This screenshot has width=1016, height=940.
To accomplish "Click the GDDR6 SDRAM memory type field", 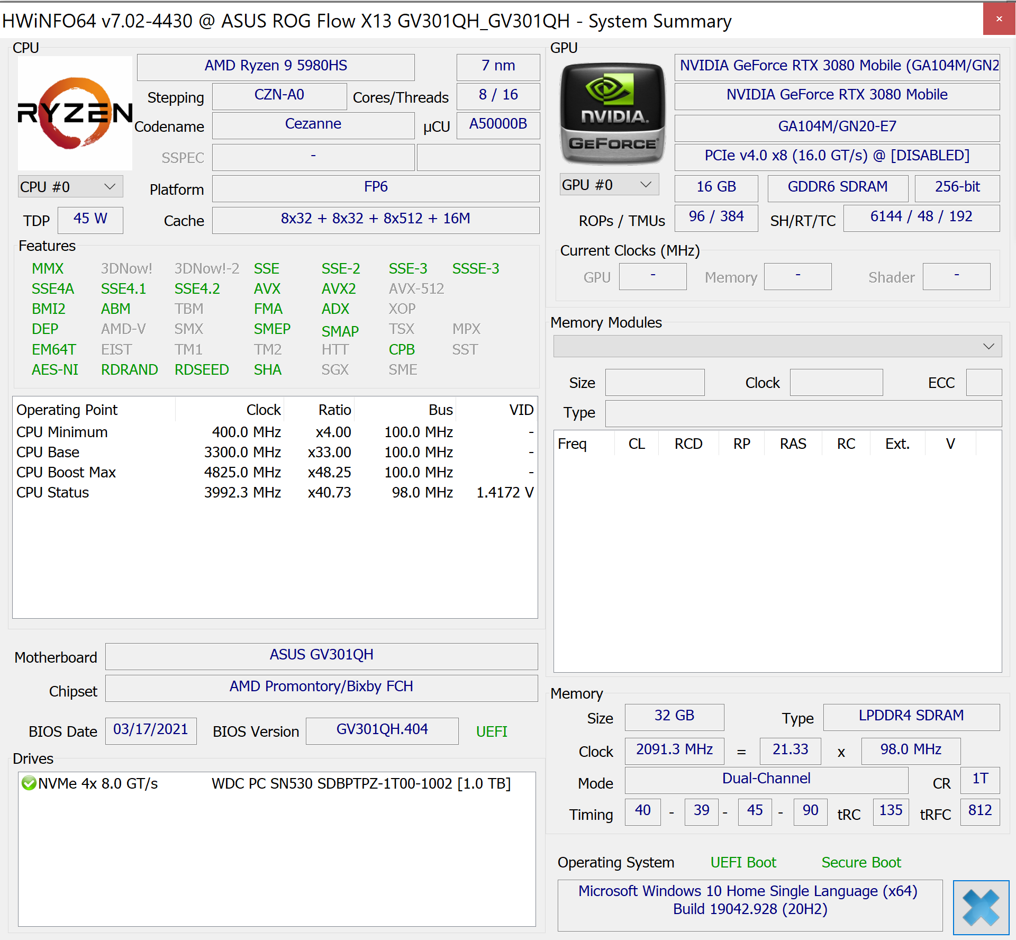I will [838, 187].
